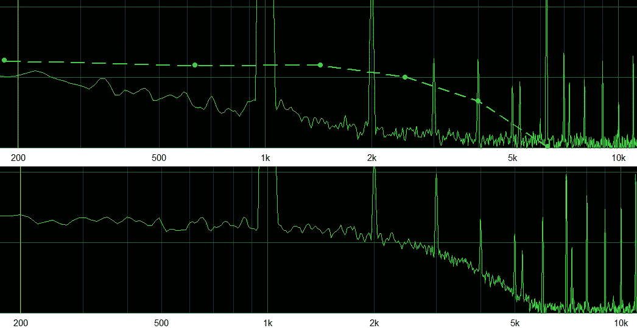Click the 200 label under top graph
Viewport: 637px width, 328px height.
pyautogui.click(x=18, y=158)
